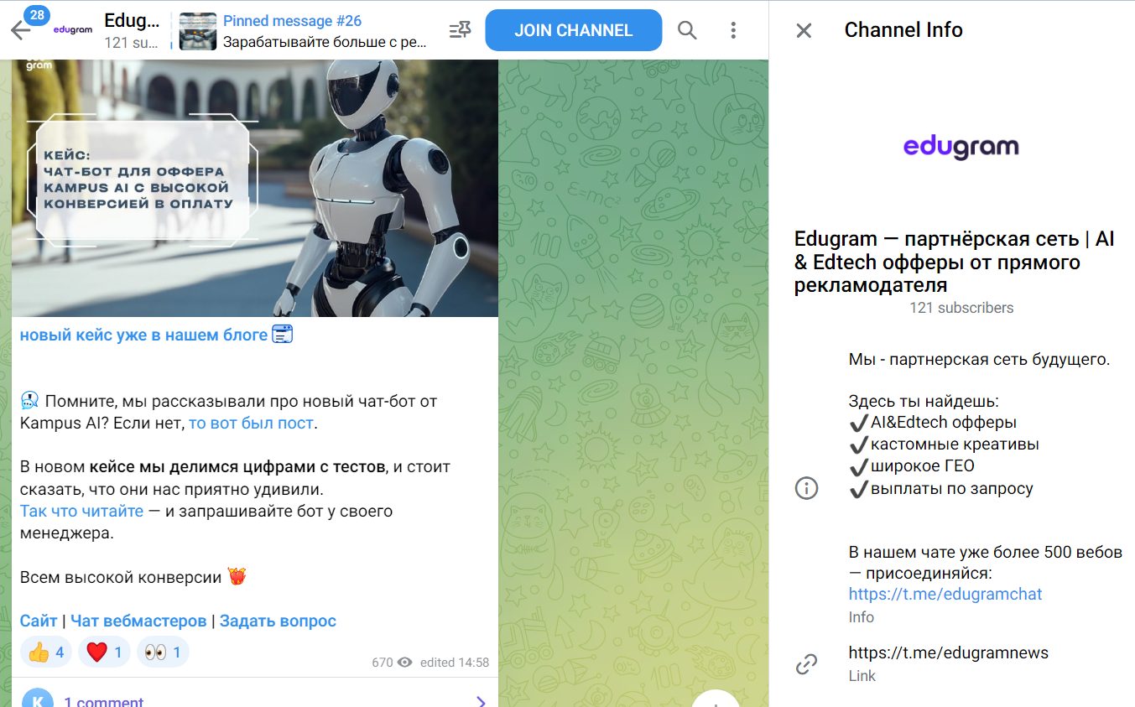This screenshot has height=707, width=1135.
Task: Click the comment arrow chevron
Action: [x=482, y=701]
